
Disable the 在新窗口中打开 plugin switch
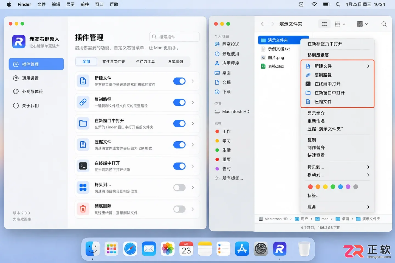[x=179, y=124]
